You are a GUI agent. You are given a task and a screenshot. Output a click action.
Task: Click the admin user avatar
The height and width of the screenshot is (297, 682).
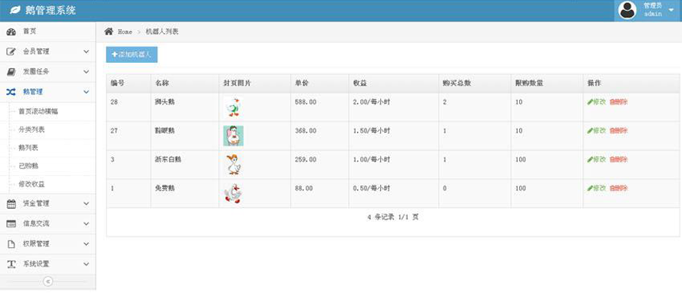[627, 11]
